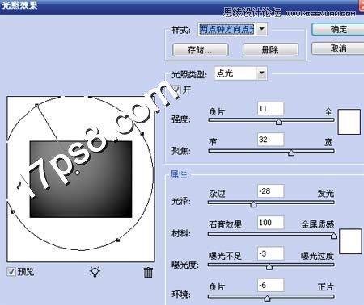Click the 取消 cancel button
The width and height of the screenshot is (364, 305).
point(338,48)
